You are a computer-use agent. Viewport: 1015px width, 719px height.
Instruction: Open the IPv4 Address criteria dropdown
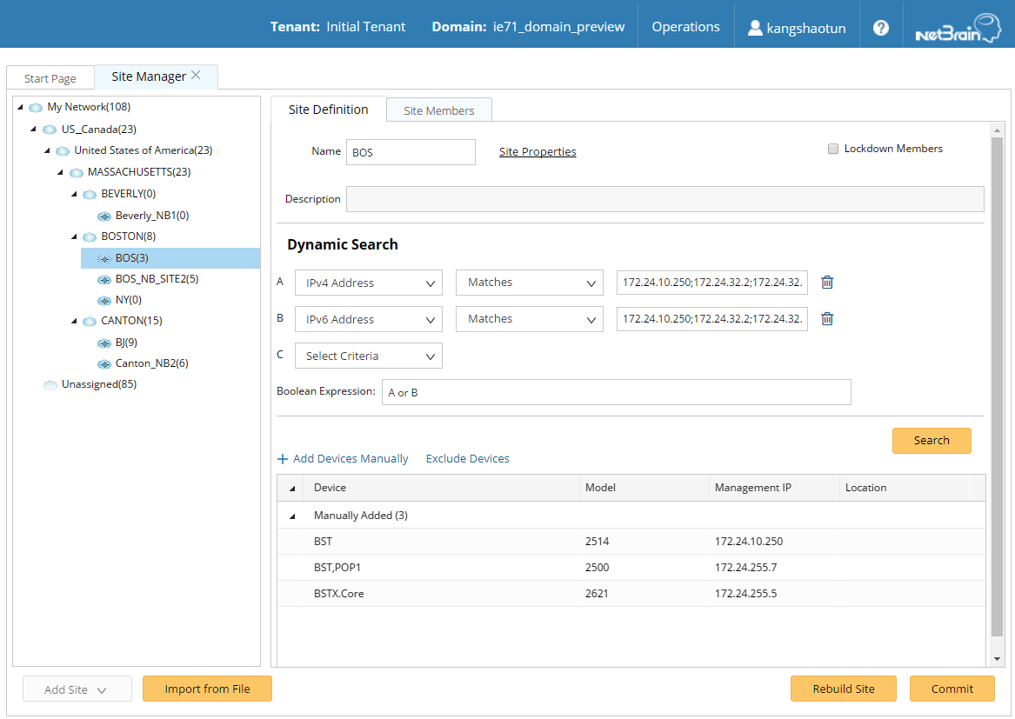click(x=369, y=283)
